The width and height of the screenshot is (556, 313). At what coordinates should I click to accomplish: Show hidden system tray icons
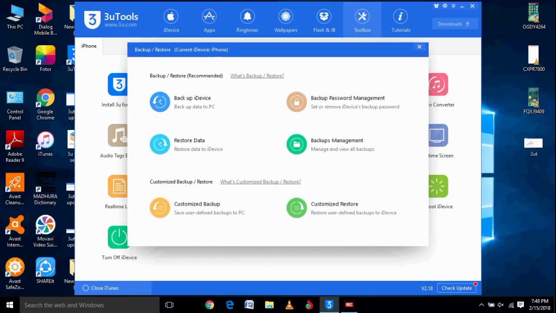[481, 305]
